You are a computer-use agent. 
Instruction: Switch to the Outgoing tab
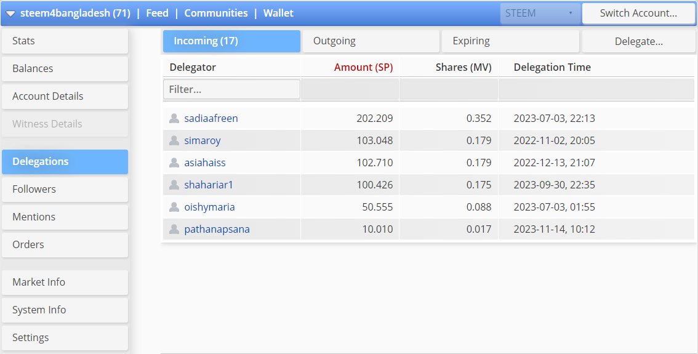(x=371, y=41)
